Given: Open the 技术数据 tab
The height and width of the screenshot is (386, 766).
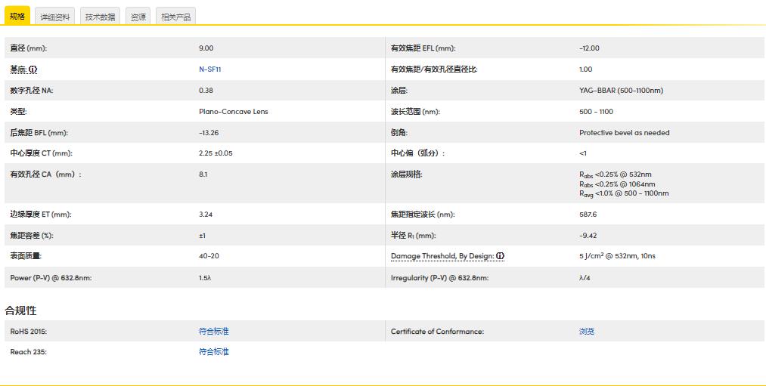Looking at the screenshot, I should [100, 17].
